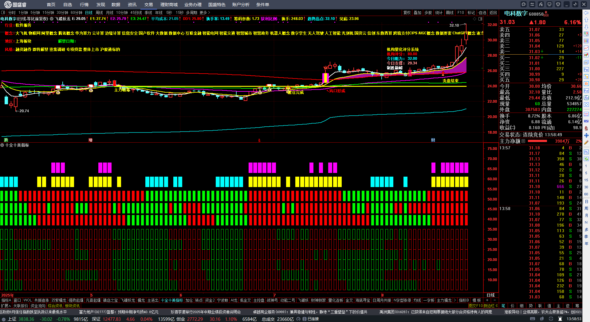This screenshot has height=322, width=590.
Task: Click the candlestick icon in status bar
Action: pos(542,319)
